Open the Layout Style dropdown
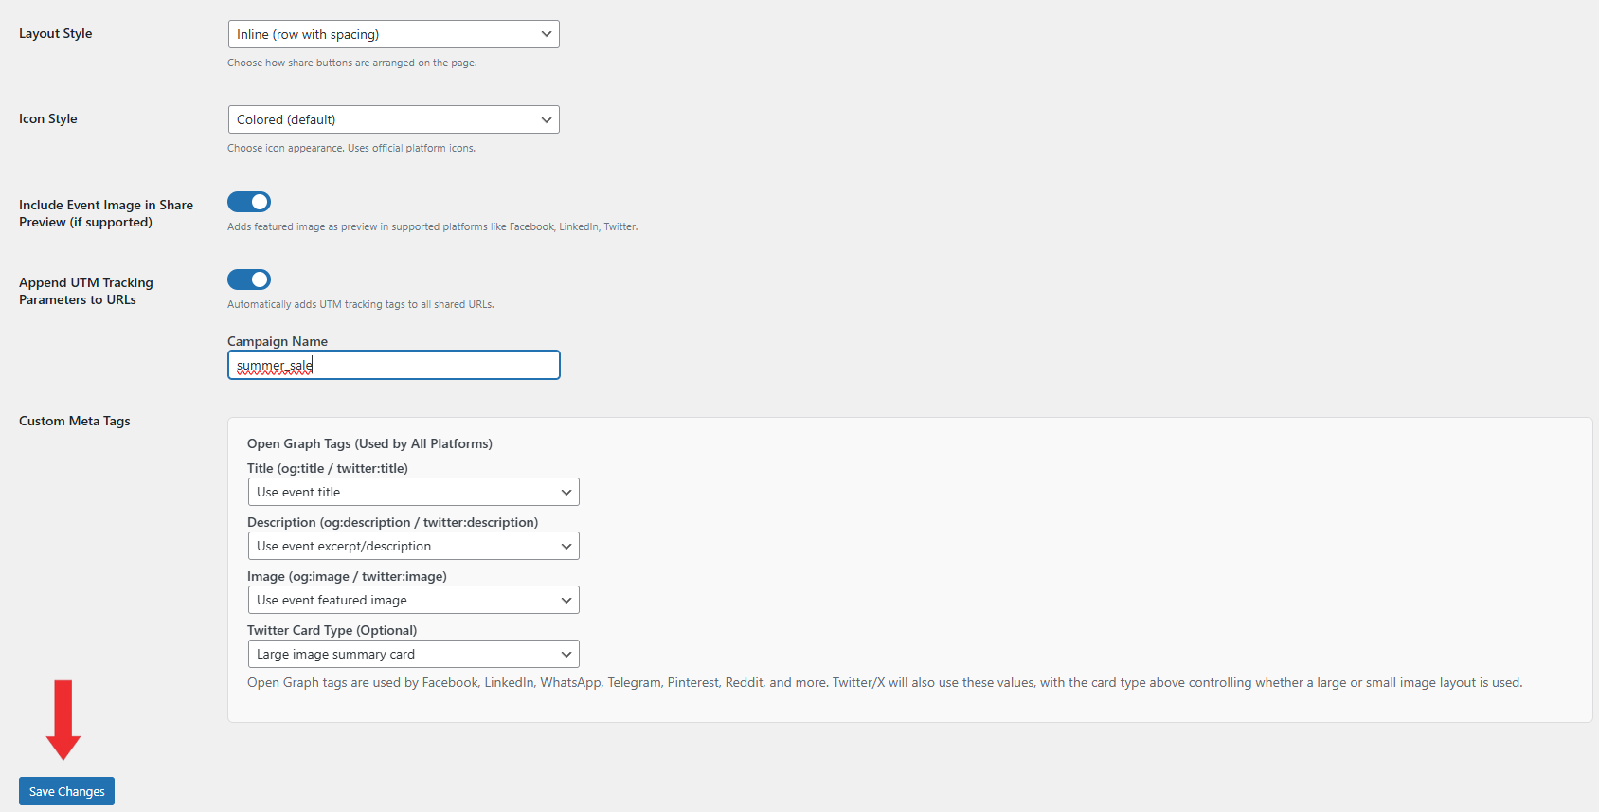 pyautogui.click(x=393, y=34)
